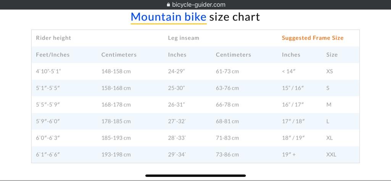Select the Suggested Frame Size header
This screenshot has width=391, height=181.
313,38
